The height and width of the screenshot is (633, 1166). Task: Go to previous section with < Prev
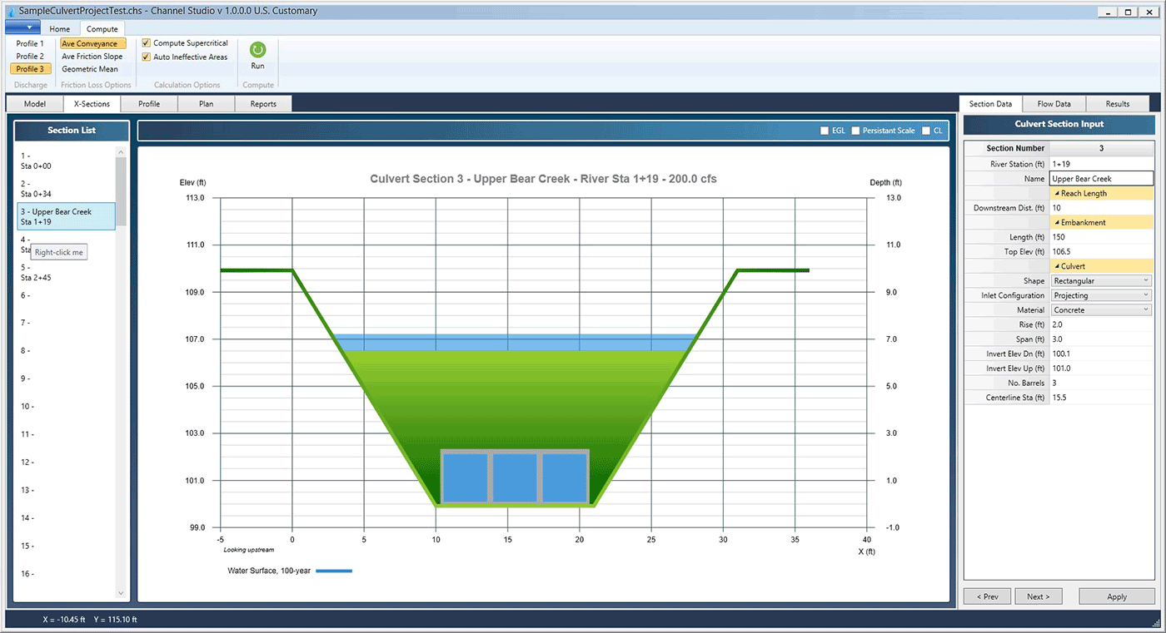(x=987, y=596)
